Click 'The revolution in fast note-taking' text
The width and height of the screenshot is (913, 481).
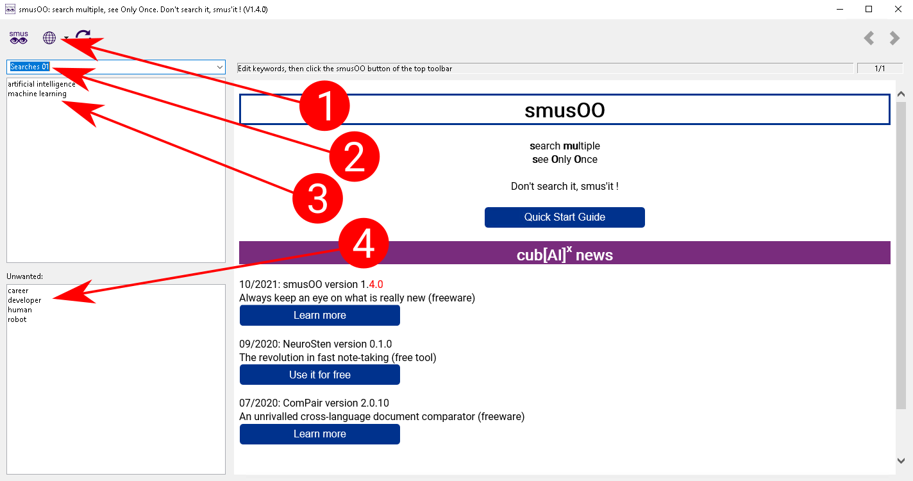pyautogui.click(x=338, y=357)
